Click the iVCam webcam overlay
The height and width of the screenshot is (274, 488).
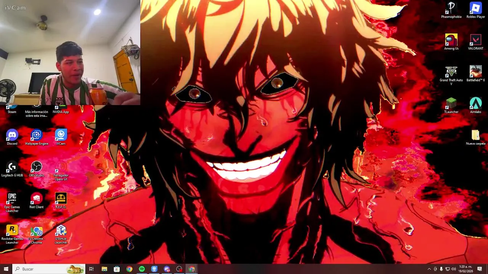(x=70, y=53)
